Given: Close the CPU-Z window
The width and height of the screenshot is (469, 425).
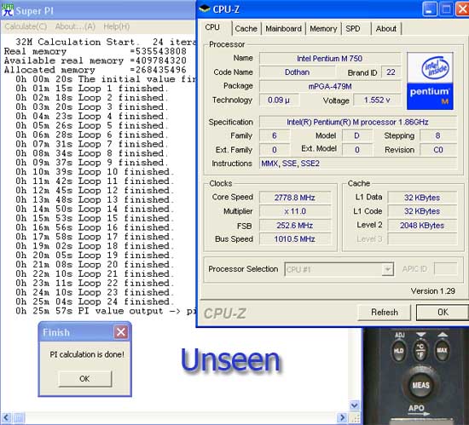Looking at the screenshot, I should [462, 9].
